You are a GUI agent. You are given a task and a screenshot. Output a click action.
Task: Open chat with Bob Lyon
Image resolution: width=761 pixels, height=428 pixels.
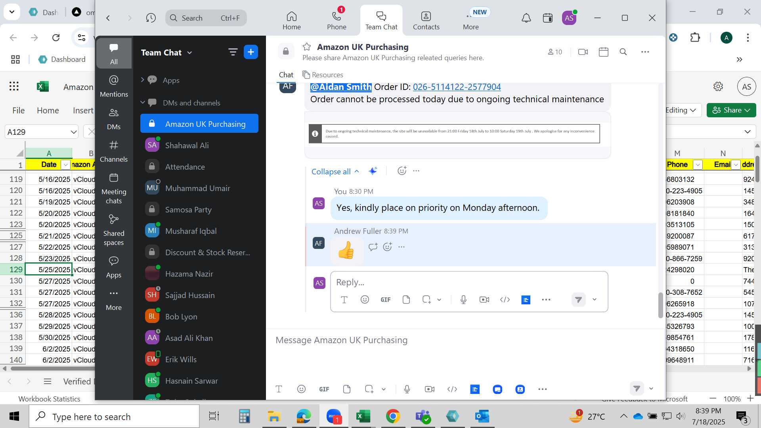coord(199,317)
